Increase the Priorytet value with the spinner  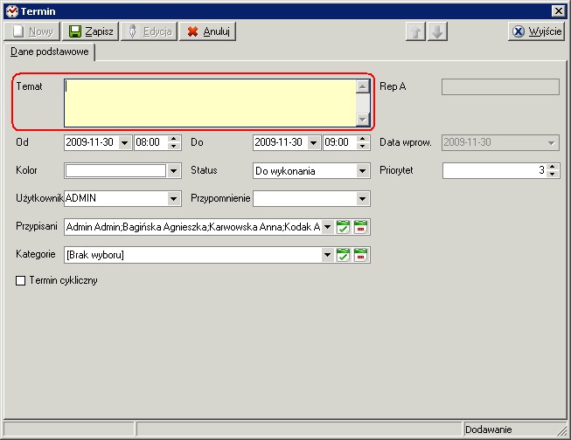tap(553, 167)
